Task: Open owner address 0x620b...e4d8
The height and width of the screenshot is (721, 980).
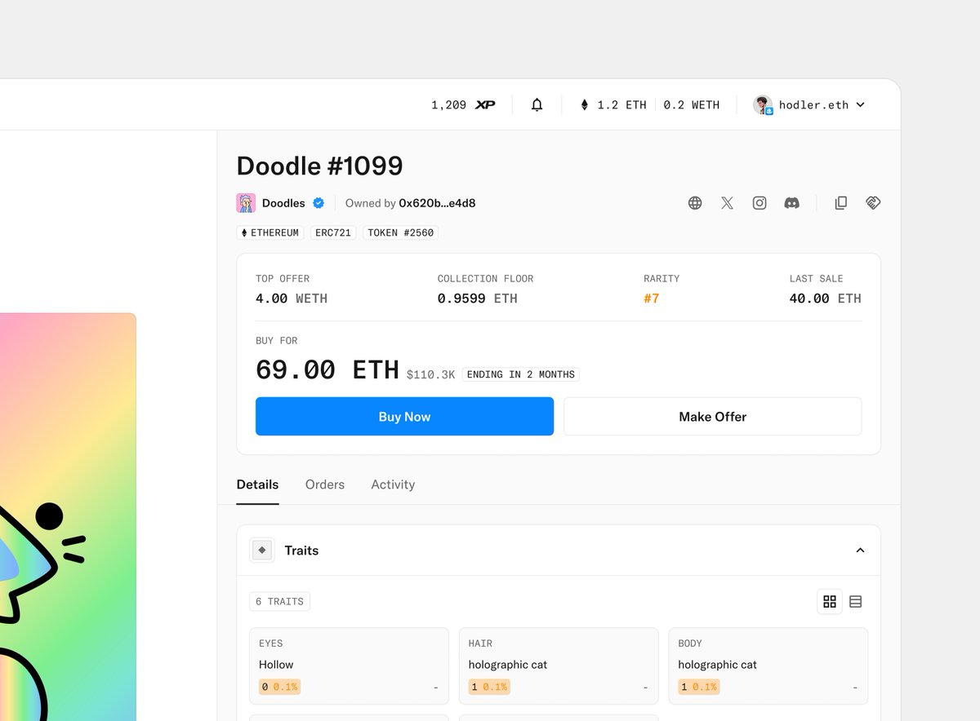Action: pyautogui.click(x=437, y=203)
